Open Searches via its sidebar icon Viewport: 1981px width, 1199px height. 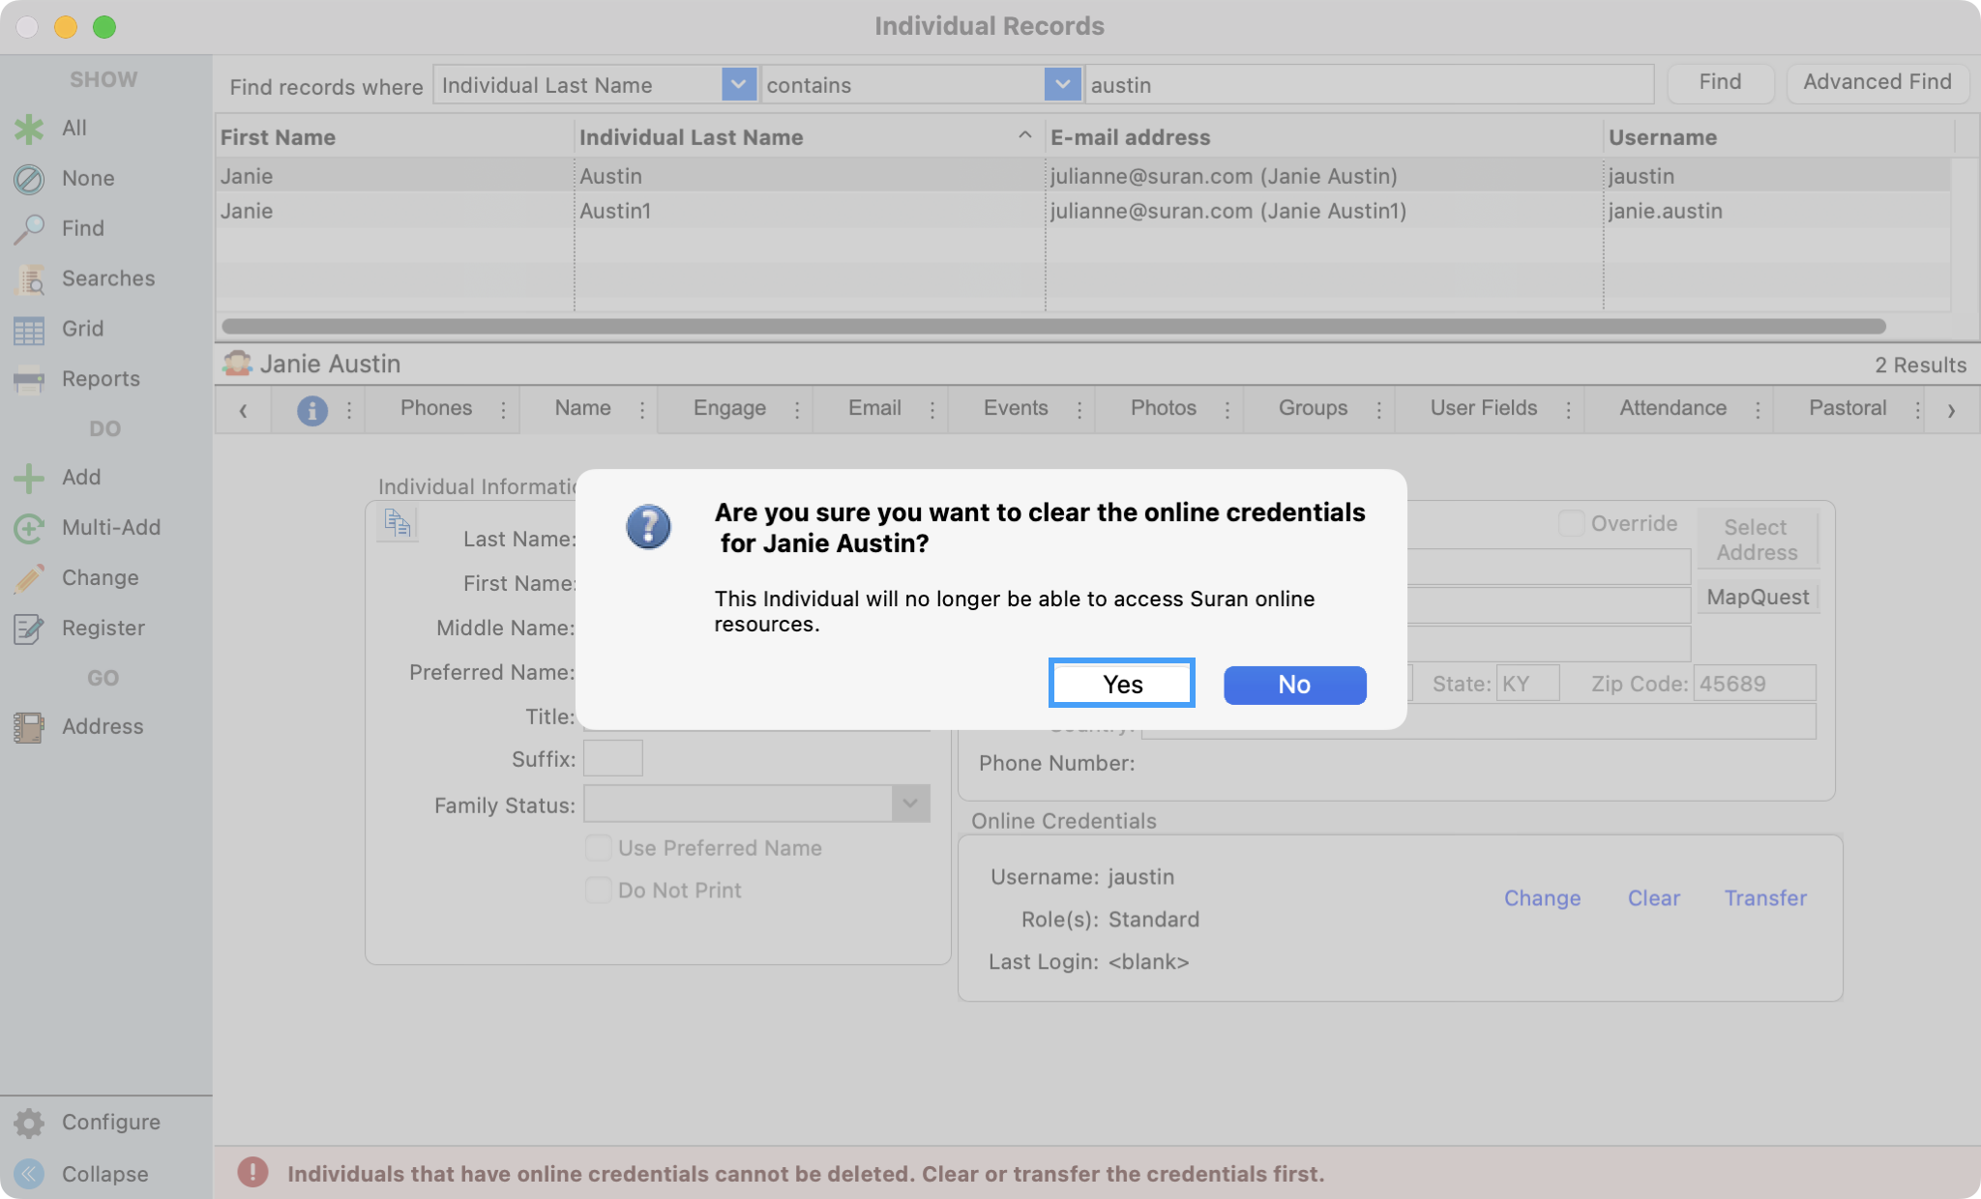[x=29, y=279]
